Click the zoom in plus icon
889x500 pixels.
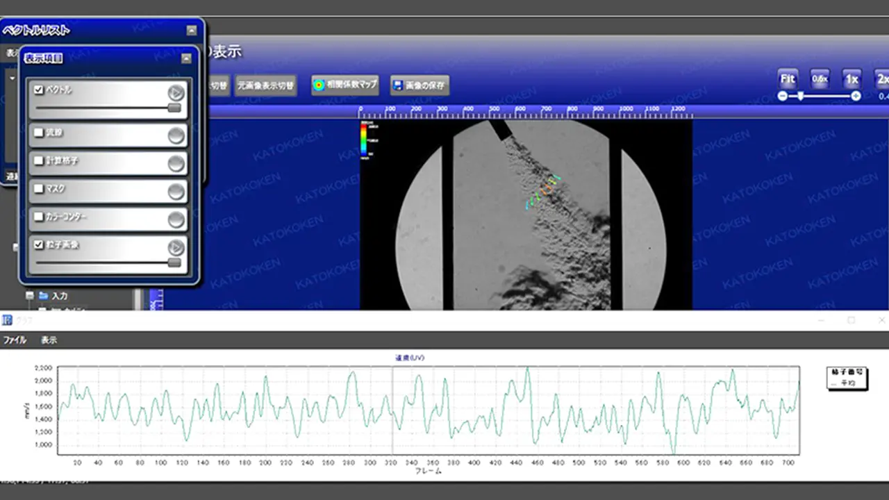[x=856, y=96]
